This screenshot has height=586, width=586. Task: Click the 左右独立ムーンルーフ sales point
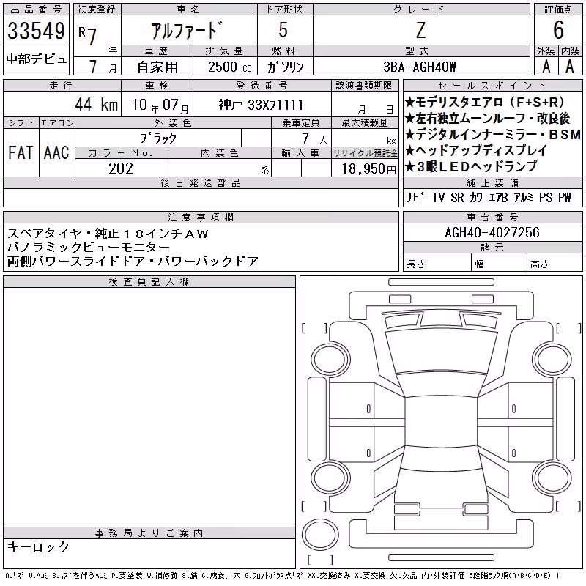tap(487, 118)
